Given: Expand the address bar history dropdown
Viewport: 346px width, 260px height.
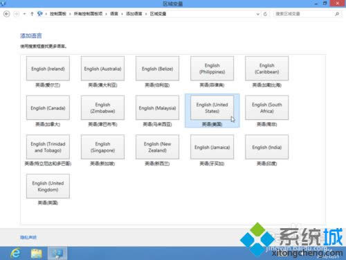Looking at the screenshot, I should (257, 14).
